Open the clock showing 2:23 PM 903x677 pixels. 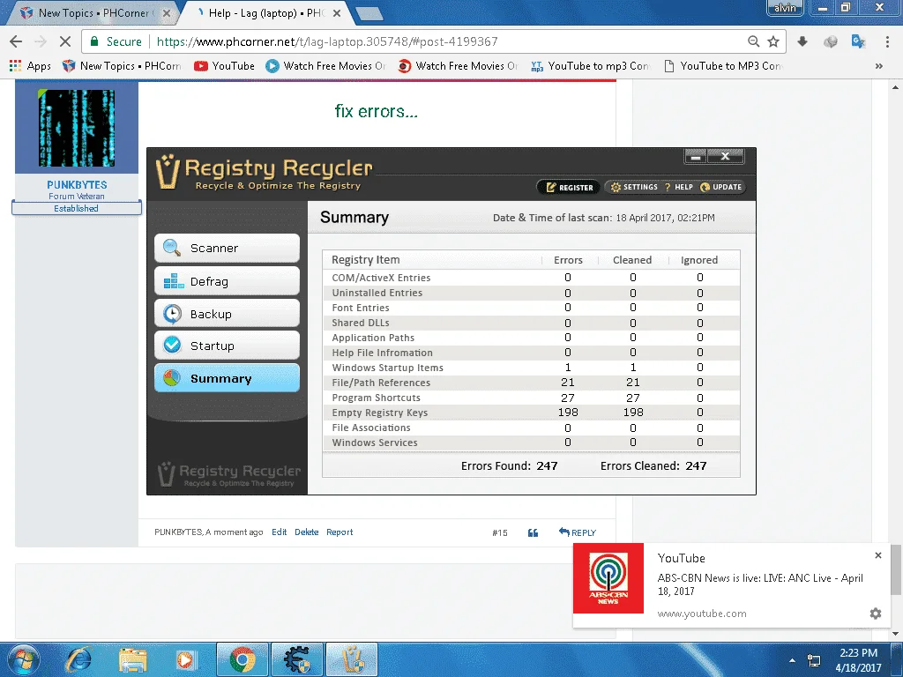pos(858,660)
